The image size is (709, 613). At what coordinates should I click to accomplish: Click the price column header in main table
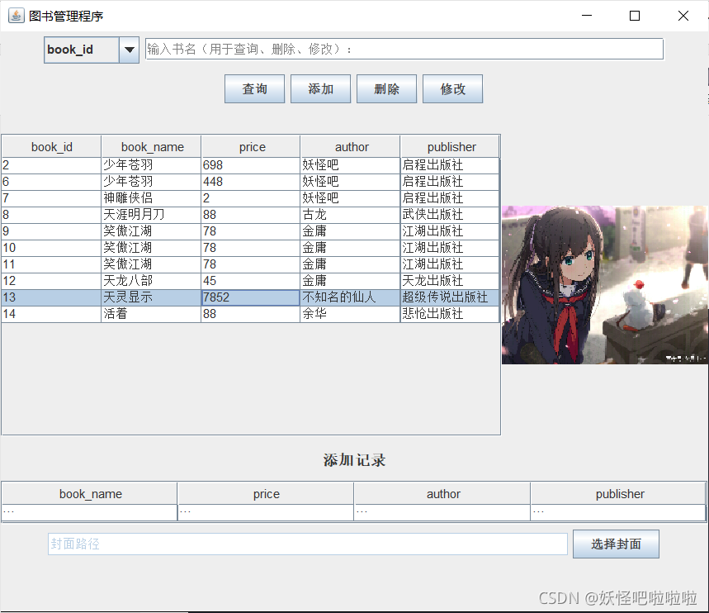251,147
